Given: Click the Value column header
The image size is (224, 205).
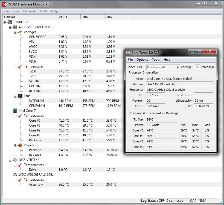Looking at the screenshot, I should click(x=69, y=17).
